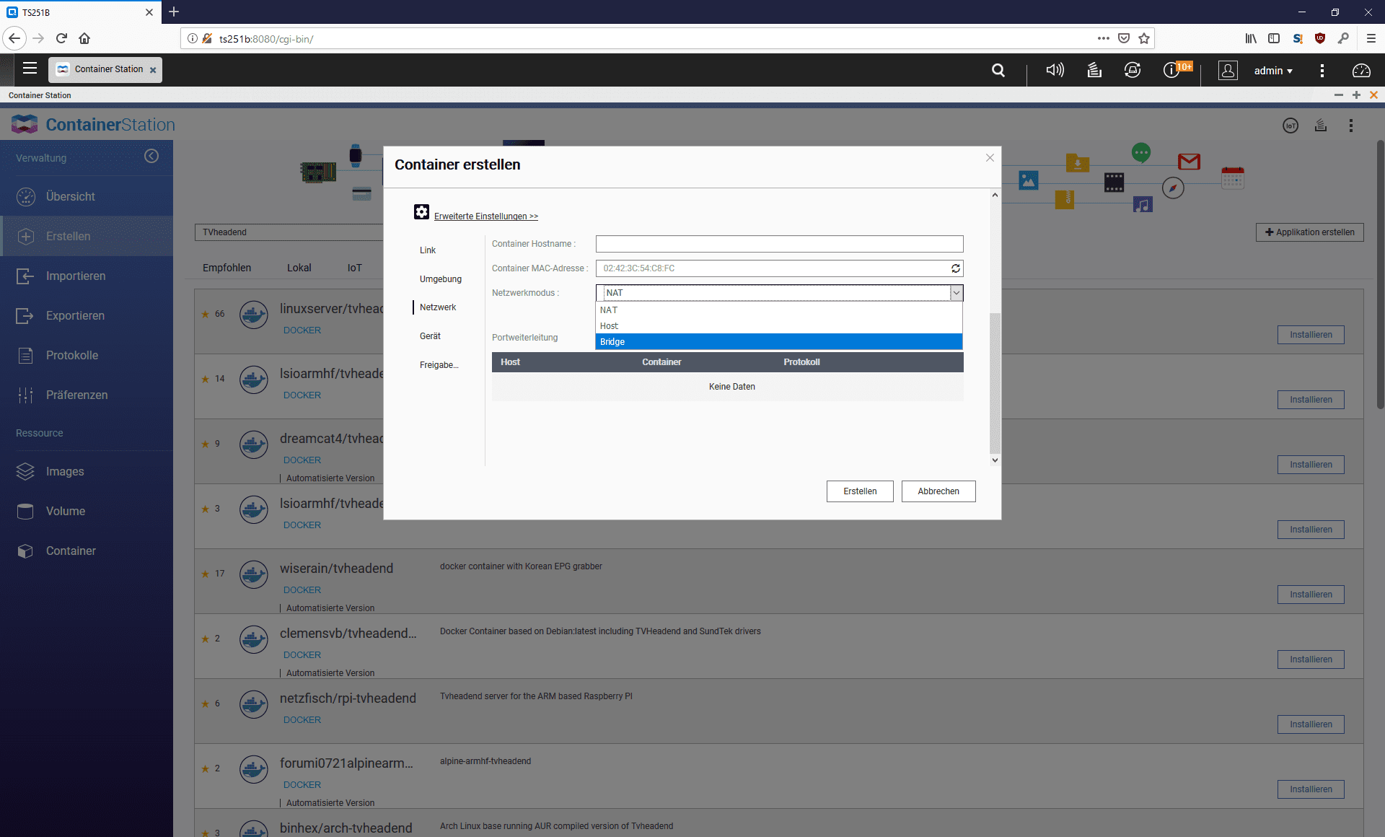1385x837 pixels.
Task: Click the IoT icon in Container Station header
Action: pyautogui.click(x=1291, y=126)
